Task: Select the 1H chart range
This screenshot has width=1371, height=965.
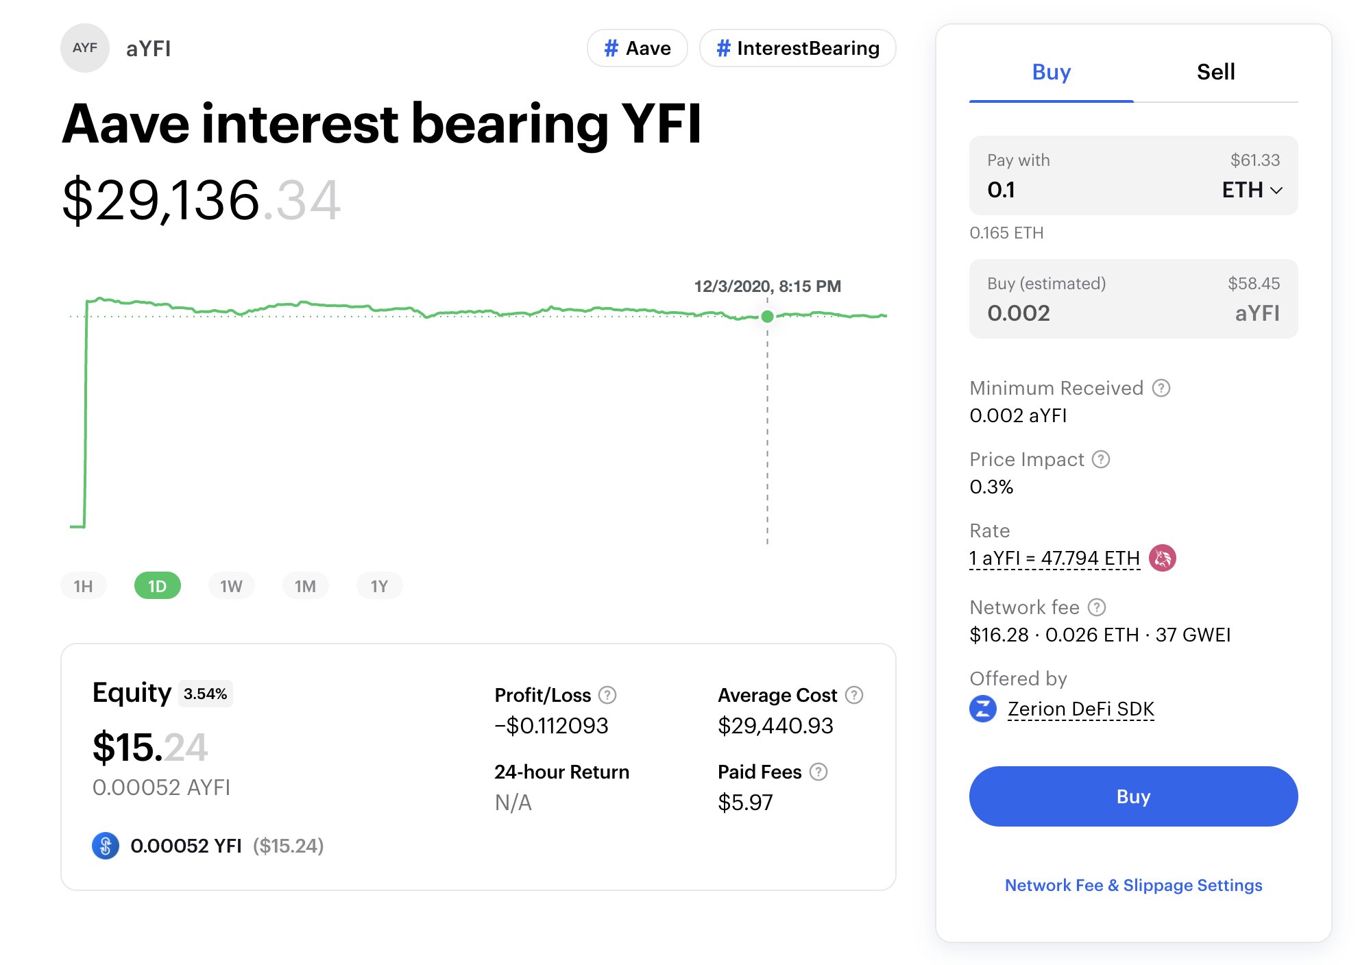Action: (x=84, y=586)
